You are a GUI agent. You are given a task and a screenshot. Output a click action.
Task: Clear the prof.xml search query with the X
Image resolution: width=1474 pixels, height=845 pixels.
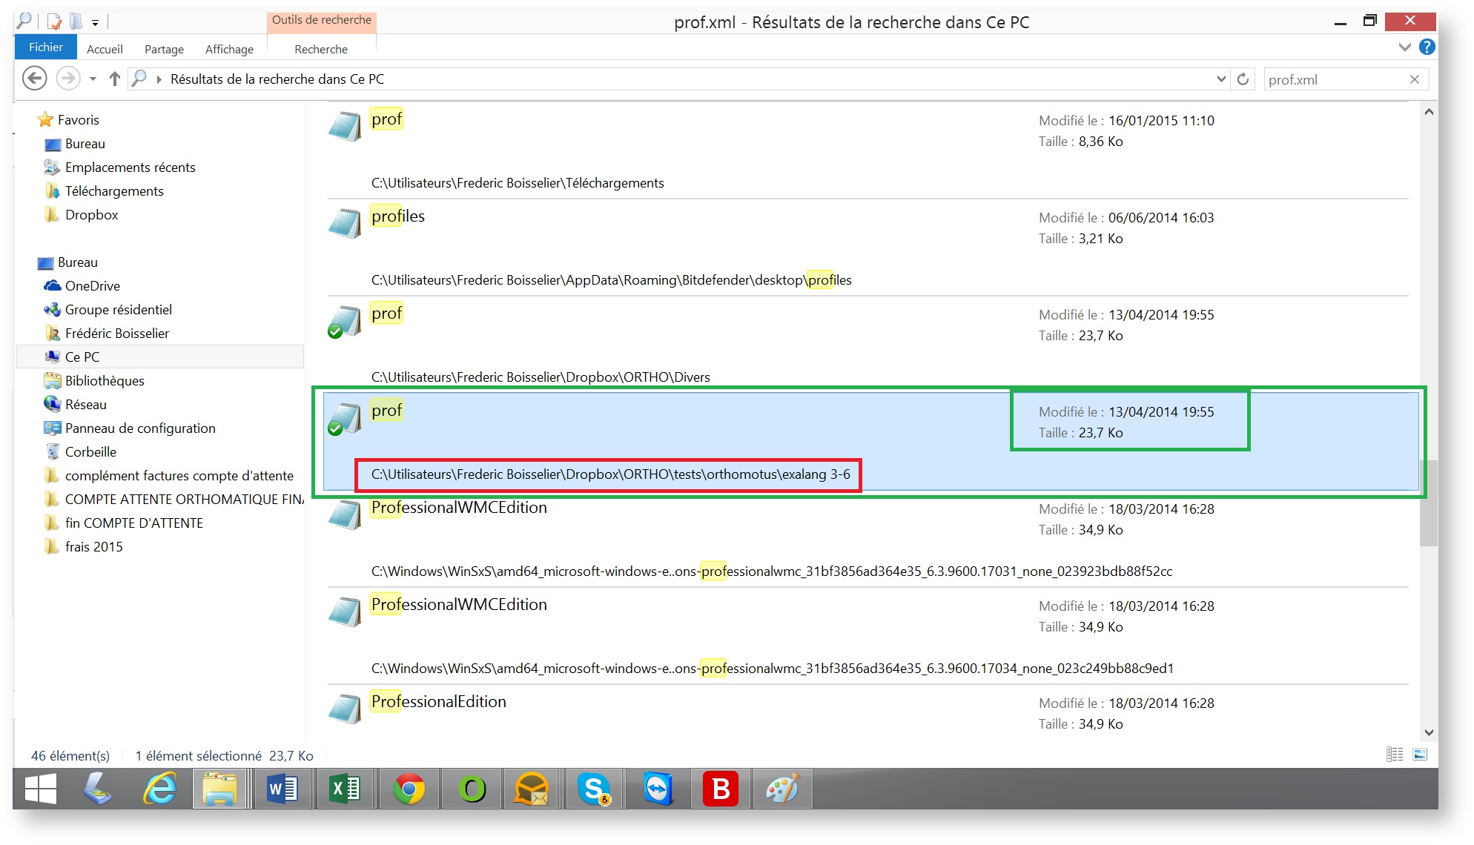[x=1413, y=79]
